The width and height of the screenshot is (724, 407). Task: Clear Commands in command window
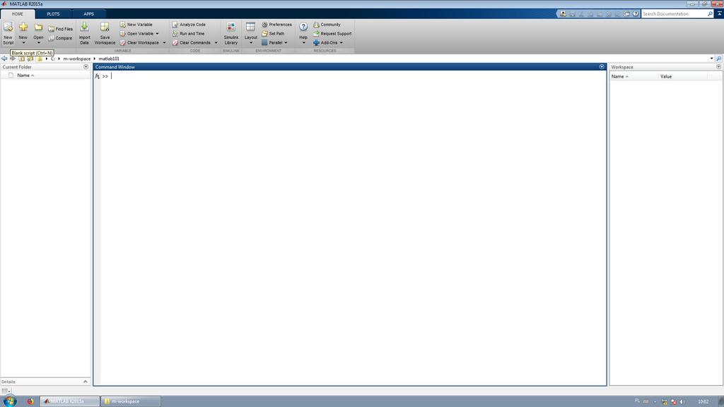[192, 42]
